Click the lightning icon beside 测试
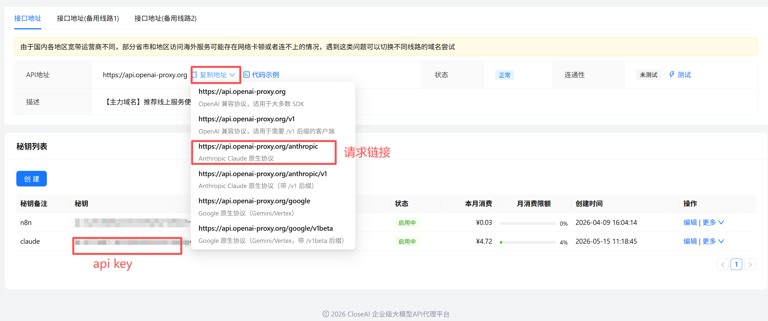 tap(672, 75)
